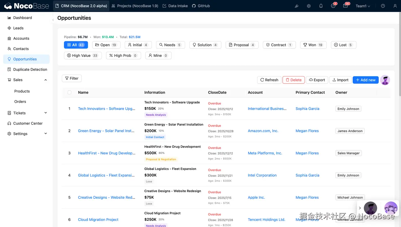This screenshot has width=401, height=227.
Task: Open HealthFirst - New Drug Development link
Action: point(107,153)
